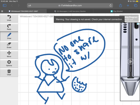This screenshot has height=105, width=140.
Task: Open the Options gear menu
Action: [x=9, y=63]
